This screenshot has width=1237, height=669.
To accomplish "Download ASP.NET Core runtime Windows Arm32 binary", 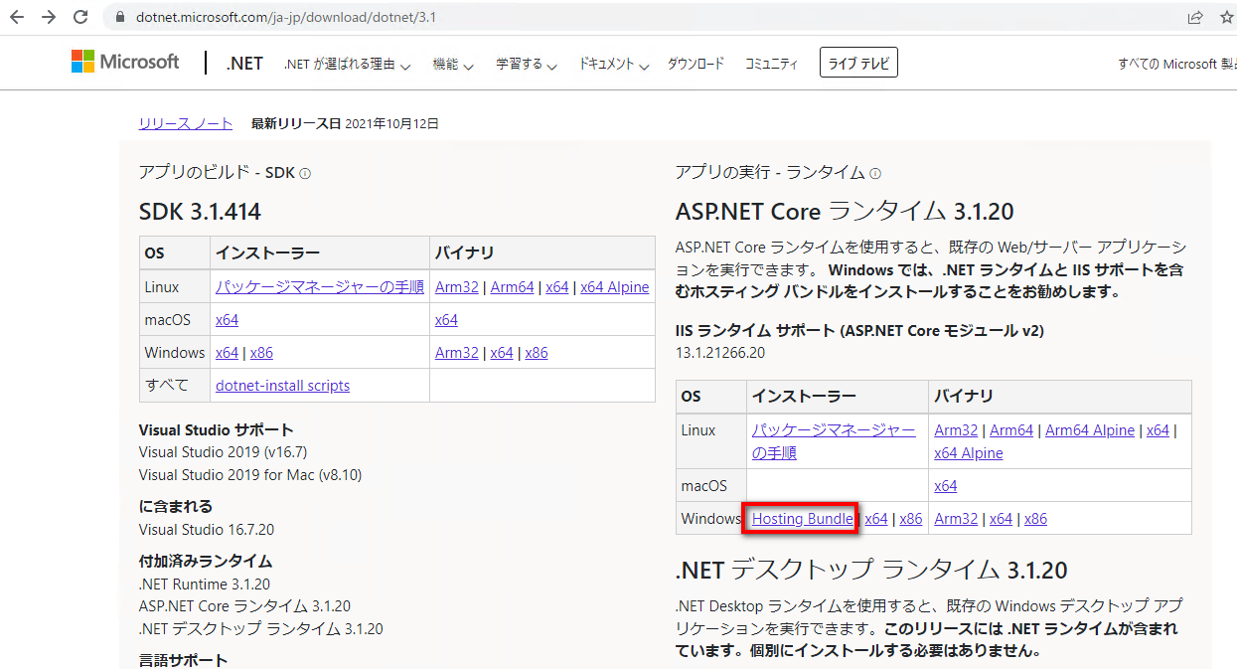I will [956, 519].
